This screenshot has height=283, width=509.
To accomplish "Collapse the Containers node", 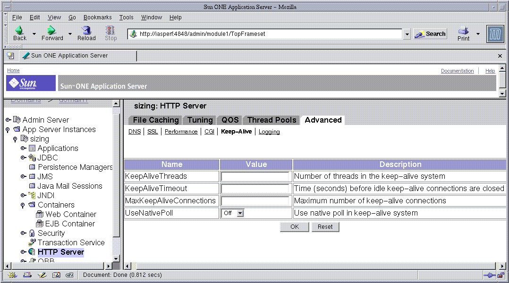I will (23, 205).
